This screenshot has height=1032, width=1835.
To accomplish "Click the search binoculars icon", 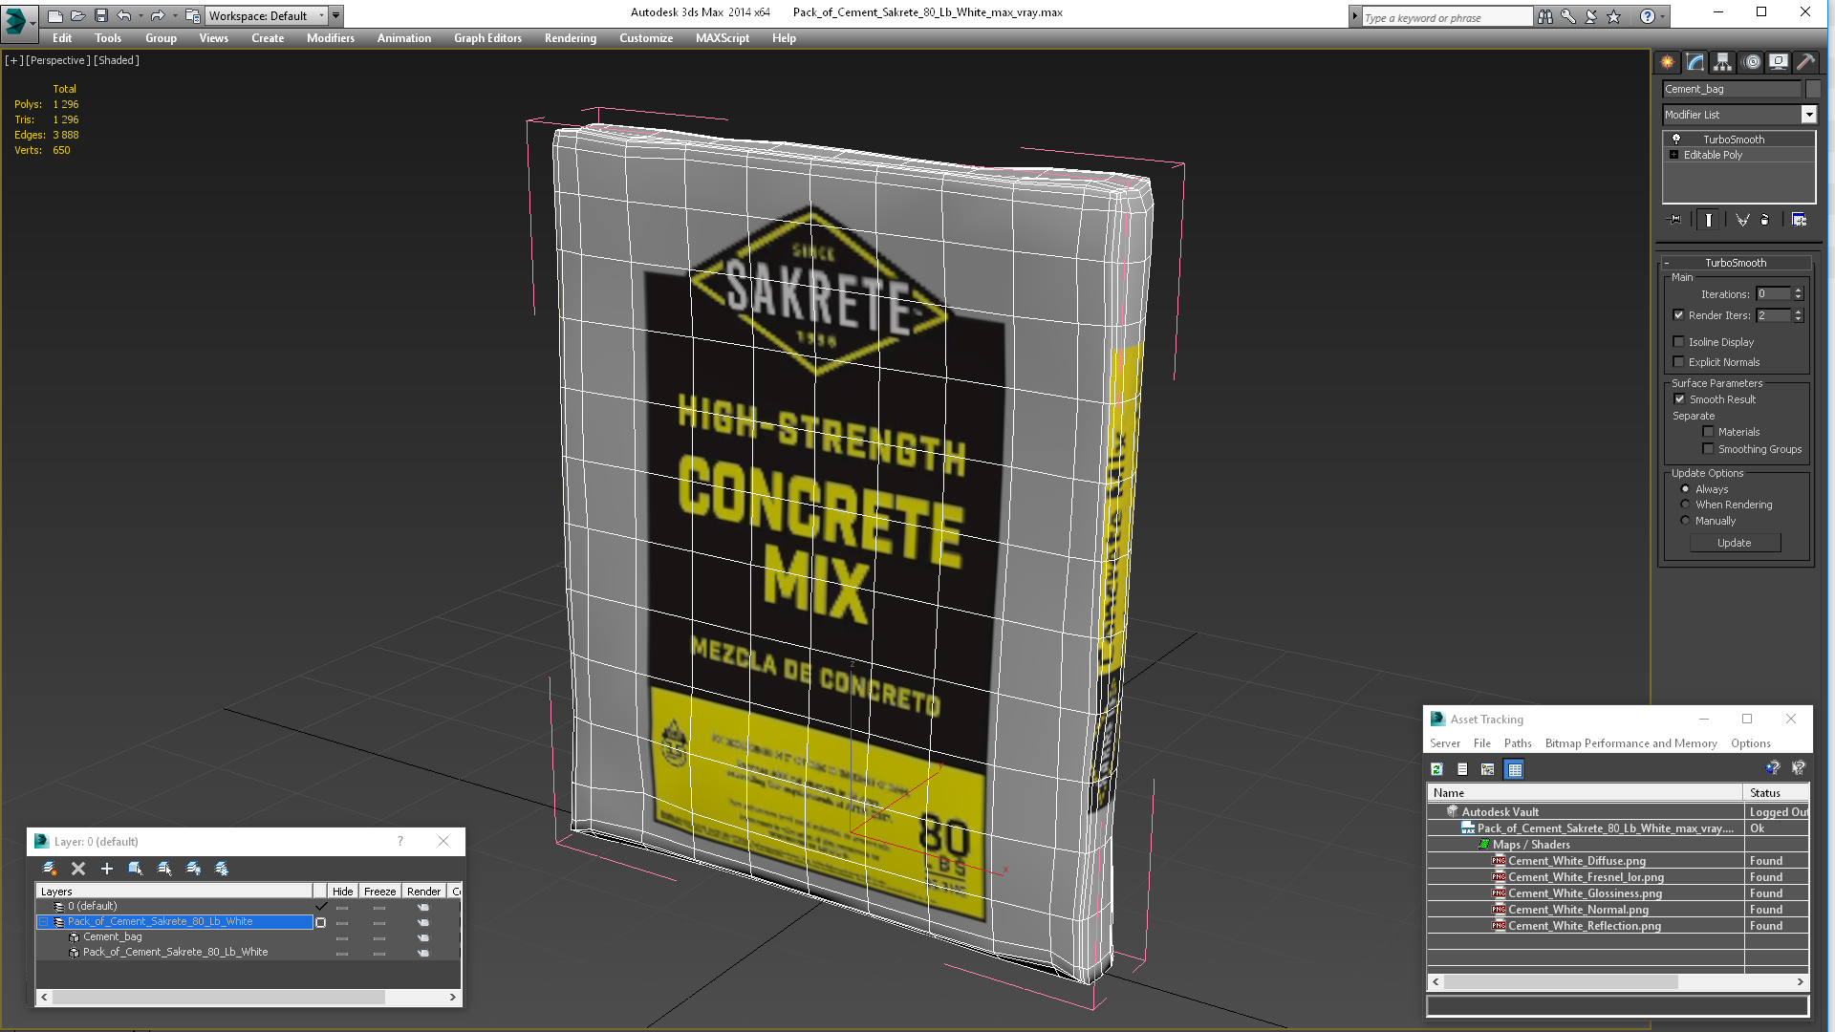I will pyautogui.click(x=1544, y=16).
